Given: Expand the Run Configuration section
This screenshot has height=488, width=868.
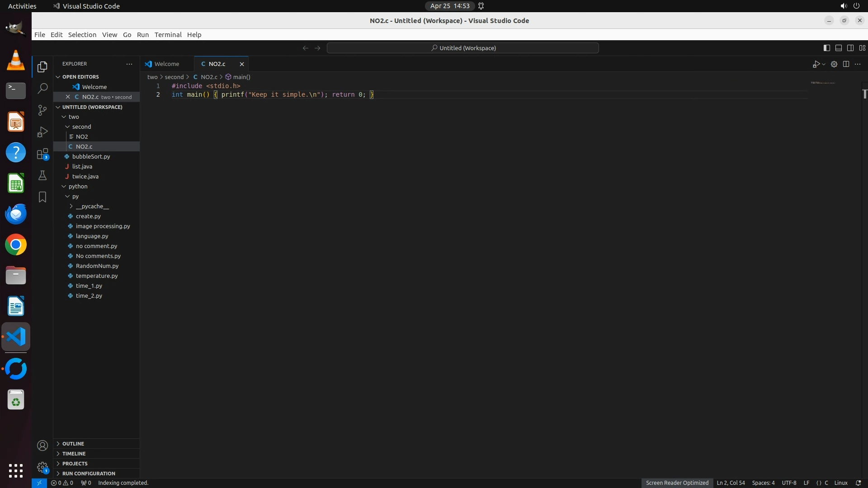Looking at the screenshot, I should coord(96,474).
